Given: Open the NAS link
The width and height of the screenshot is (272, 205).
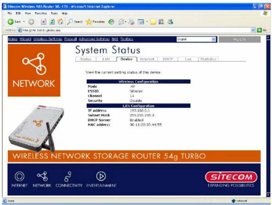Looking at the screenshot, I should pos(115,39).
